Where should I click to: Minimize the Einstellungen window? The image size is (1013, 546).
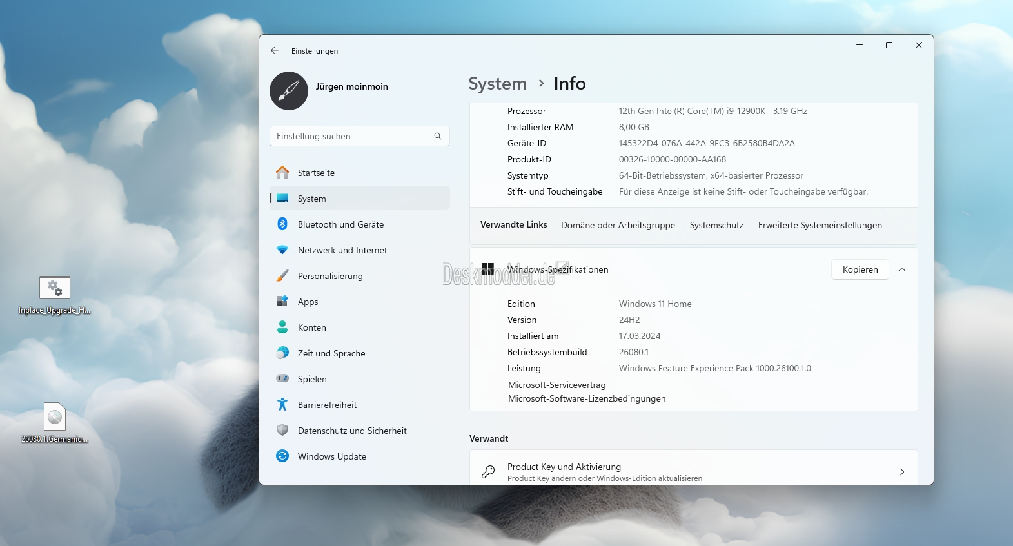[x=860, y=45]
